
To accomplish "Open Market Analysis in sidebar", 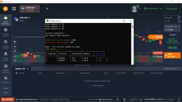I will (x=6, y=69).
